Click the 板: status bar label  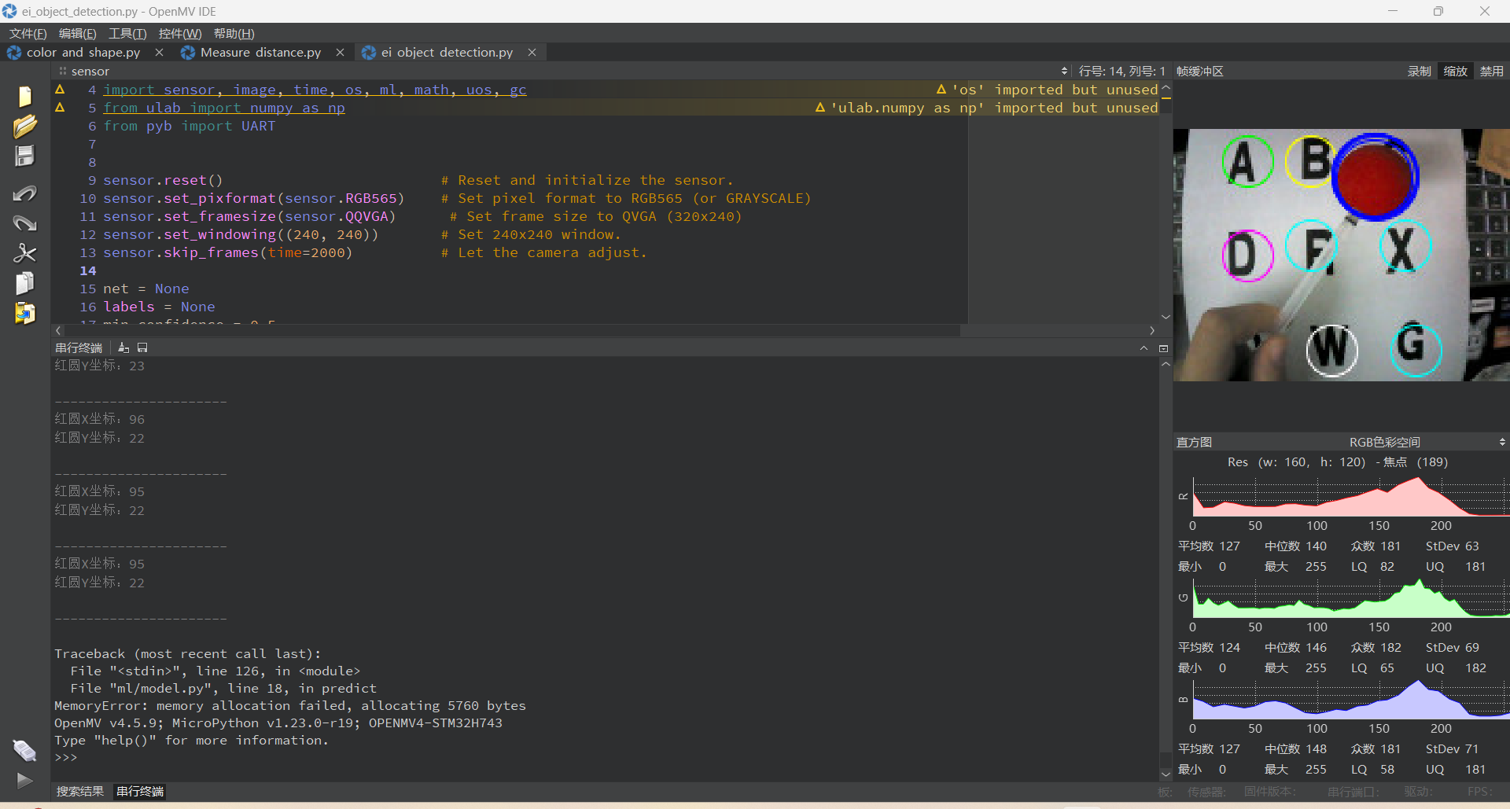[1165, 792]
